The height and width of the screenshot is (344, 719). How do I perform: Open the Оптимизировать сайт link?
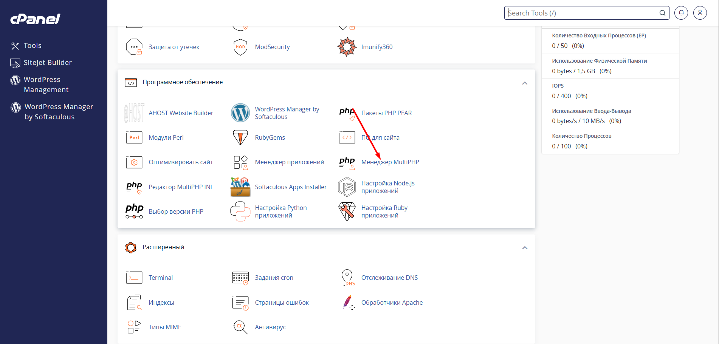click(x=181, y=162)
